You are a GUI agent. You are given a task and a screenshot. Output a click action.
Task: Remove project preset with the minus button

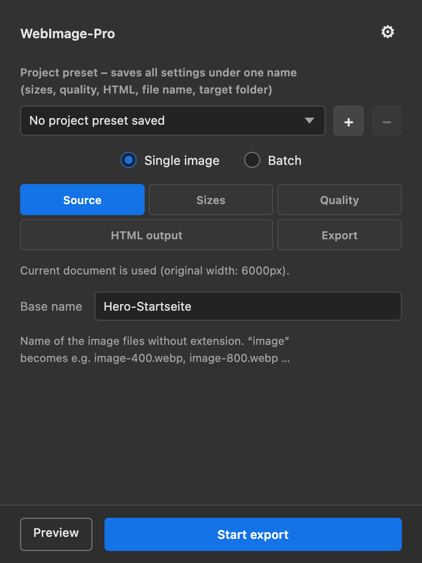[x=386, y=121]
